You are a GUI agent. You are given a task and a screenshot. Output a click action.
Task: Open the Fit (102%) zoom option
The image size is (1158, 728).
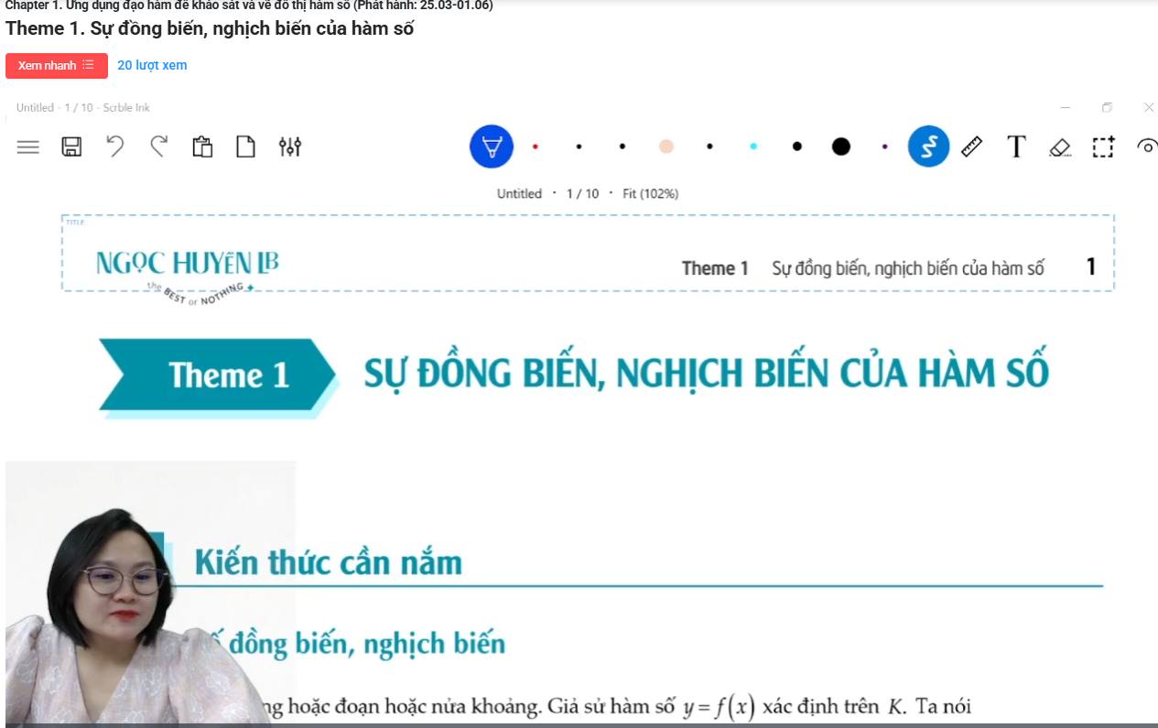tap(650, 193)
